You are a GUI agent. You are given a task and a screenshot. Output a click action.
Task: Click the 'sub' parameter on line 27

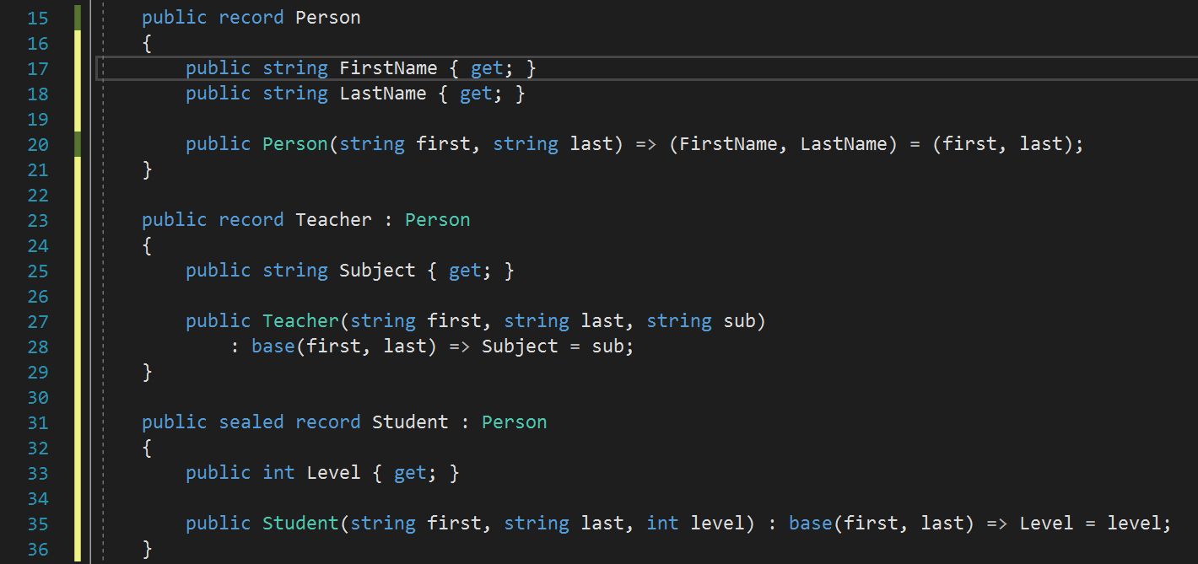(x=739, y=321)
